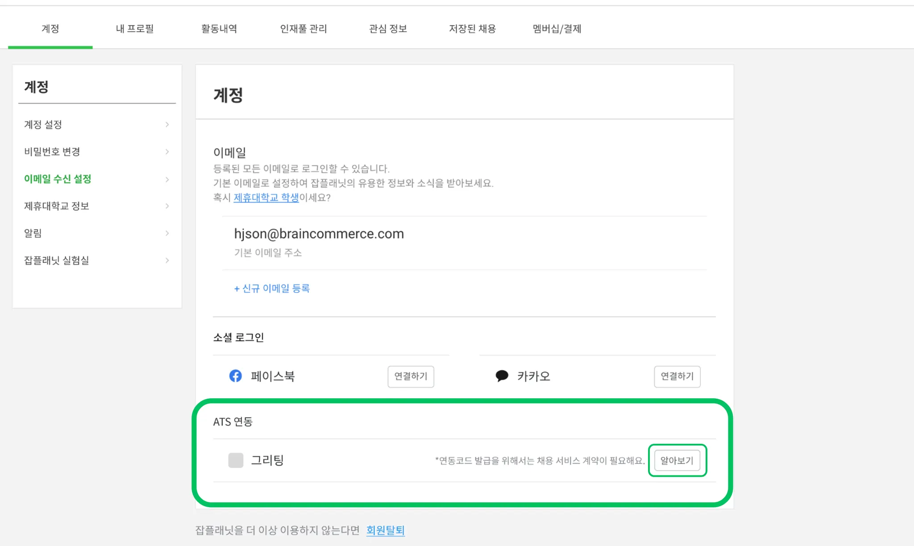The height and width of the screenshot is (546, 914).
Task: Switch to the 내 프로필 tab
Action: point(134,29)
